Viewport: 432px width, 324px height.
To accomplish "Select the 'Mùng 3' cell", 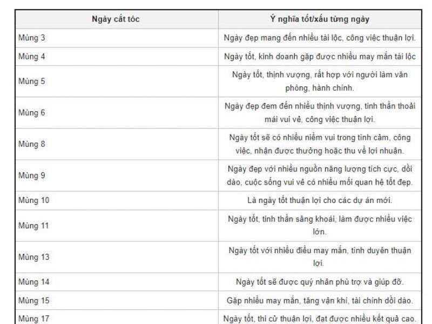I will 117,38.
